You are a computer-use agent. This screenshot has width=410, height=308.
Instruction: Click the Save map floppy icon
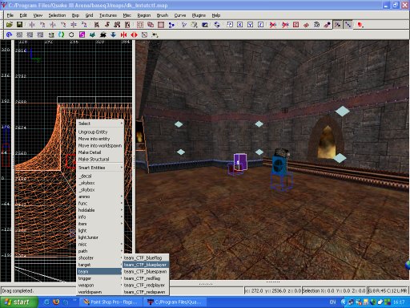click(x=19, y=25)
